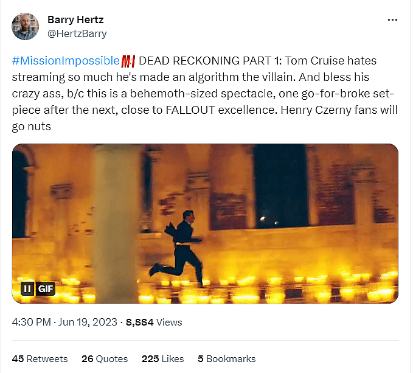Click the Barry Hertz display name

pos(75,20)
